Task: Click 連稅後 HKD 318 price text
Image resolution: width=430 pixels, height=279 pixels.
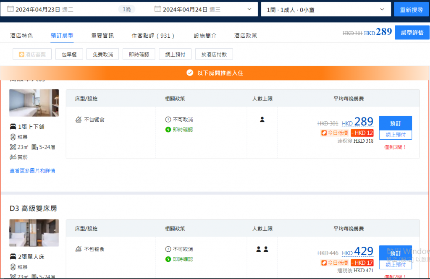Action: coord(355,141)
